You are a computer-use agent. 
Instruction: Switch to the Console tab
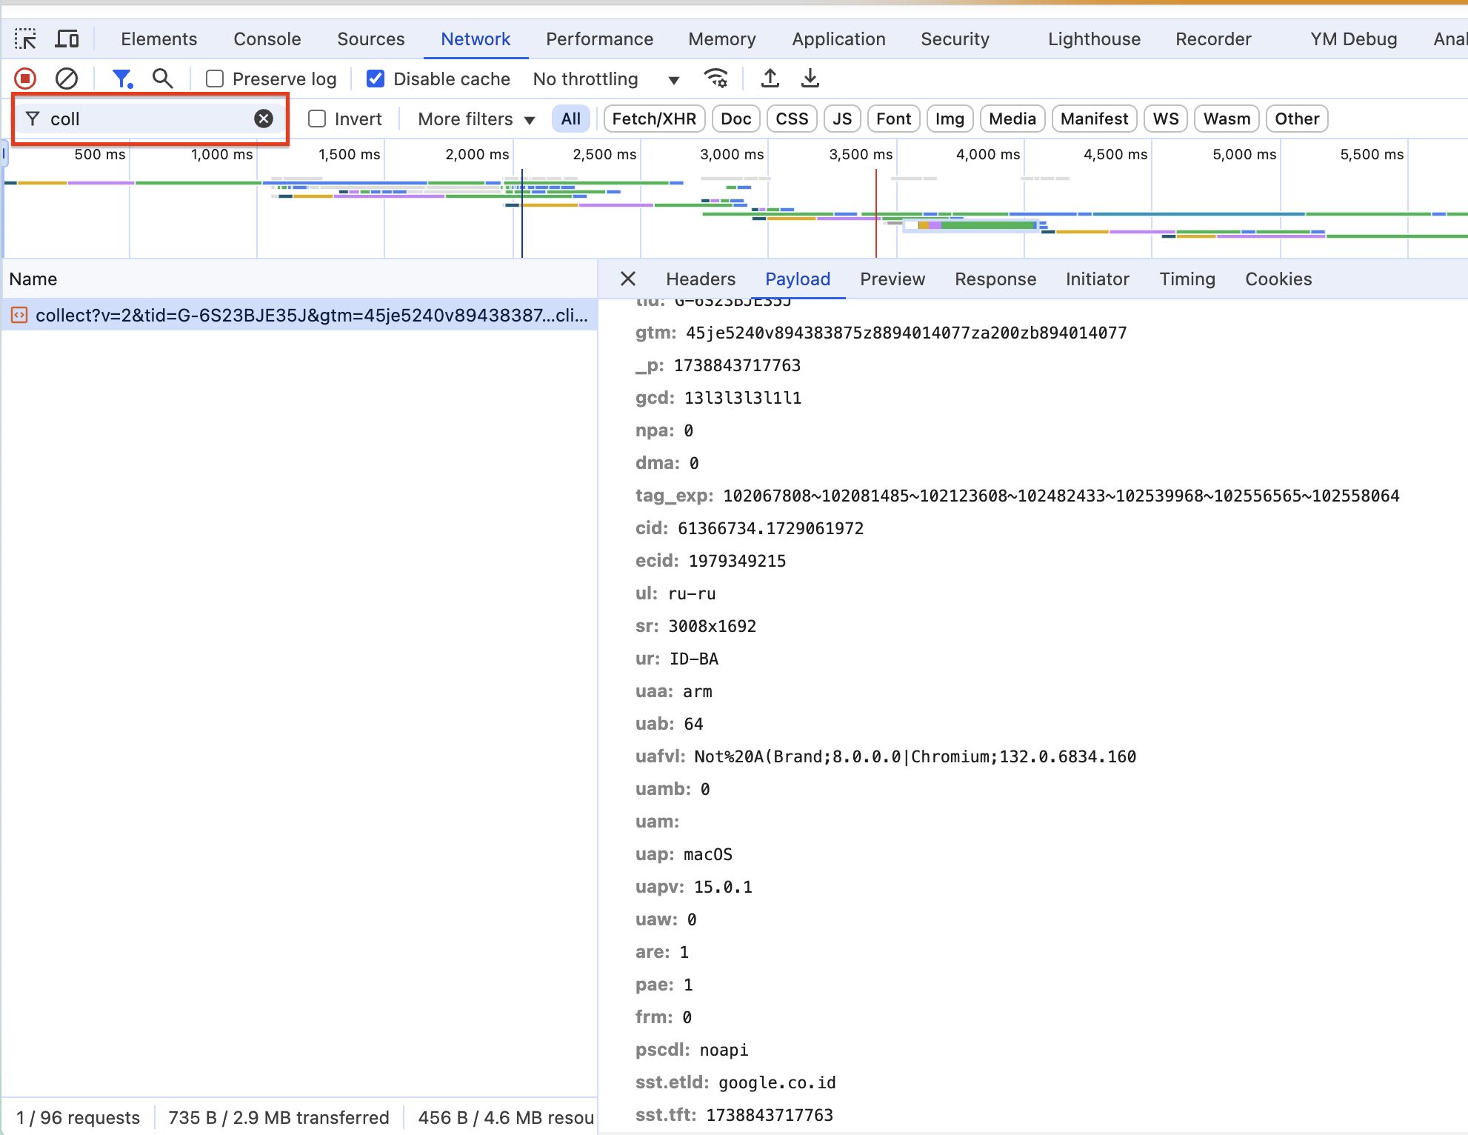267,39
